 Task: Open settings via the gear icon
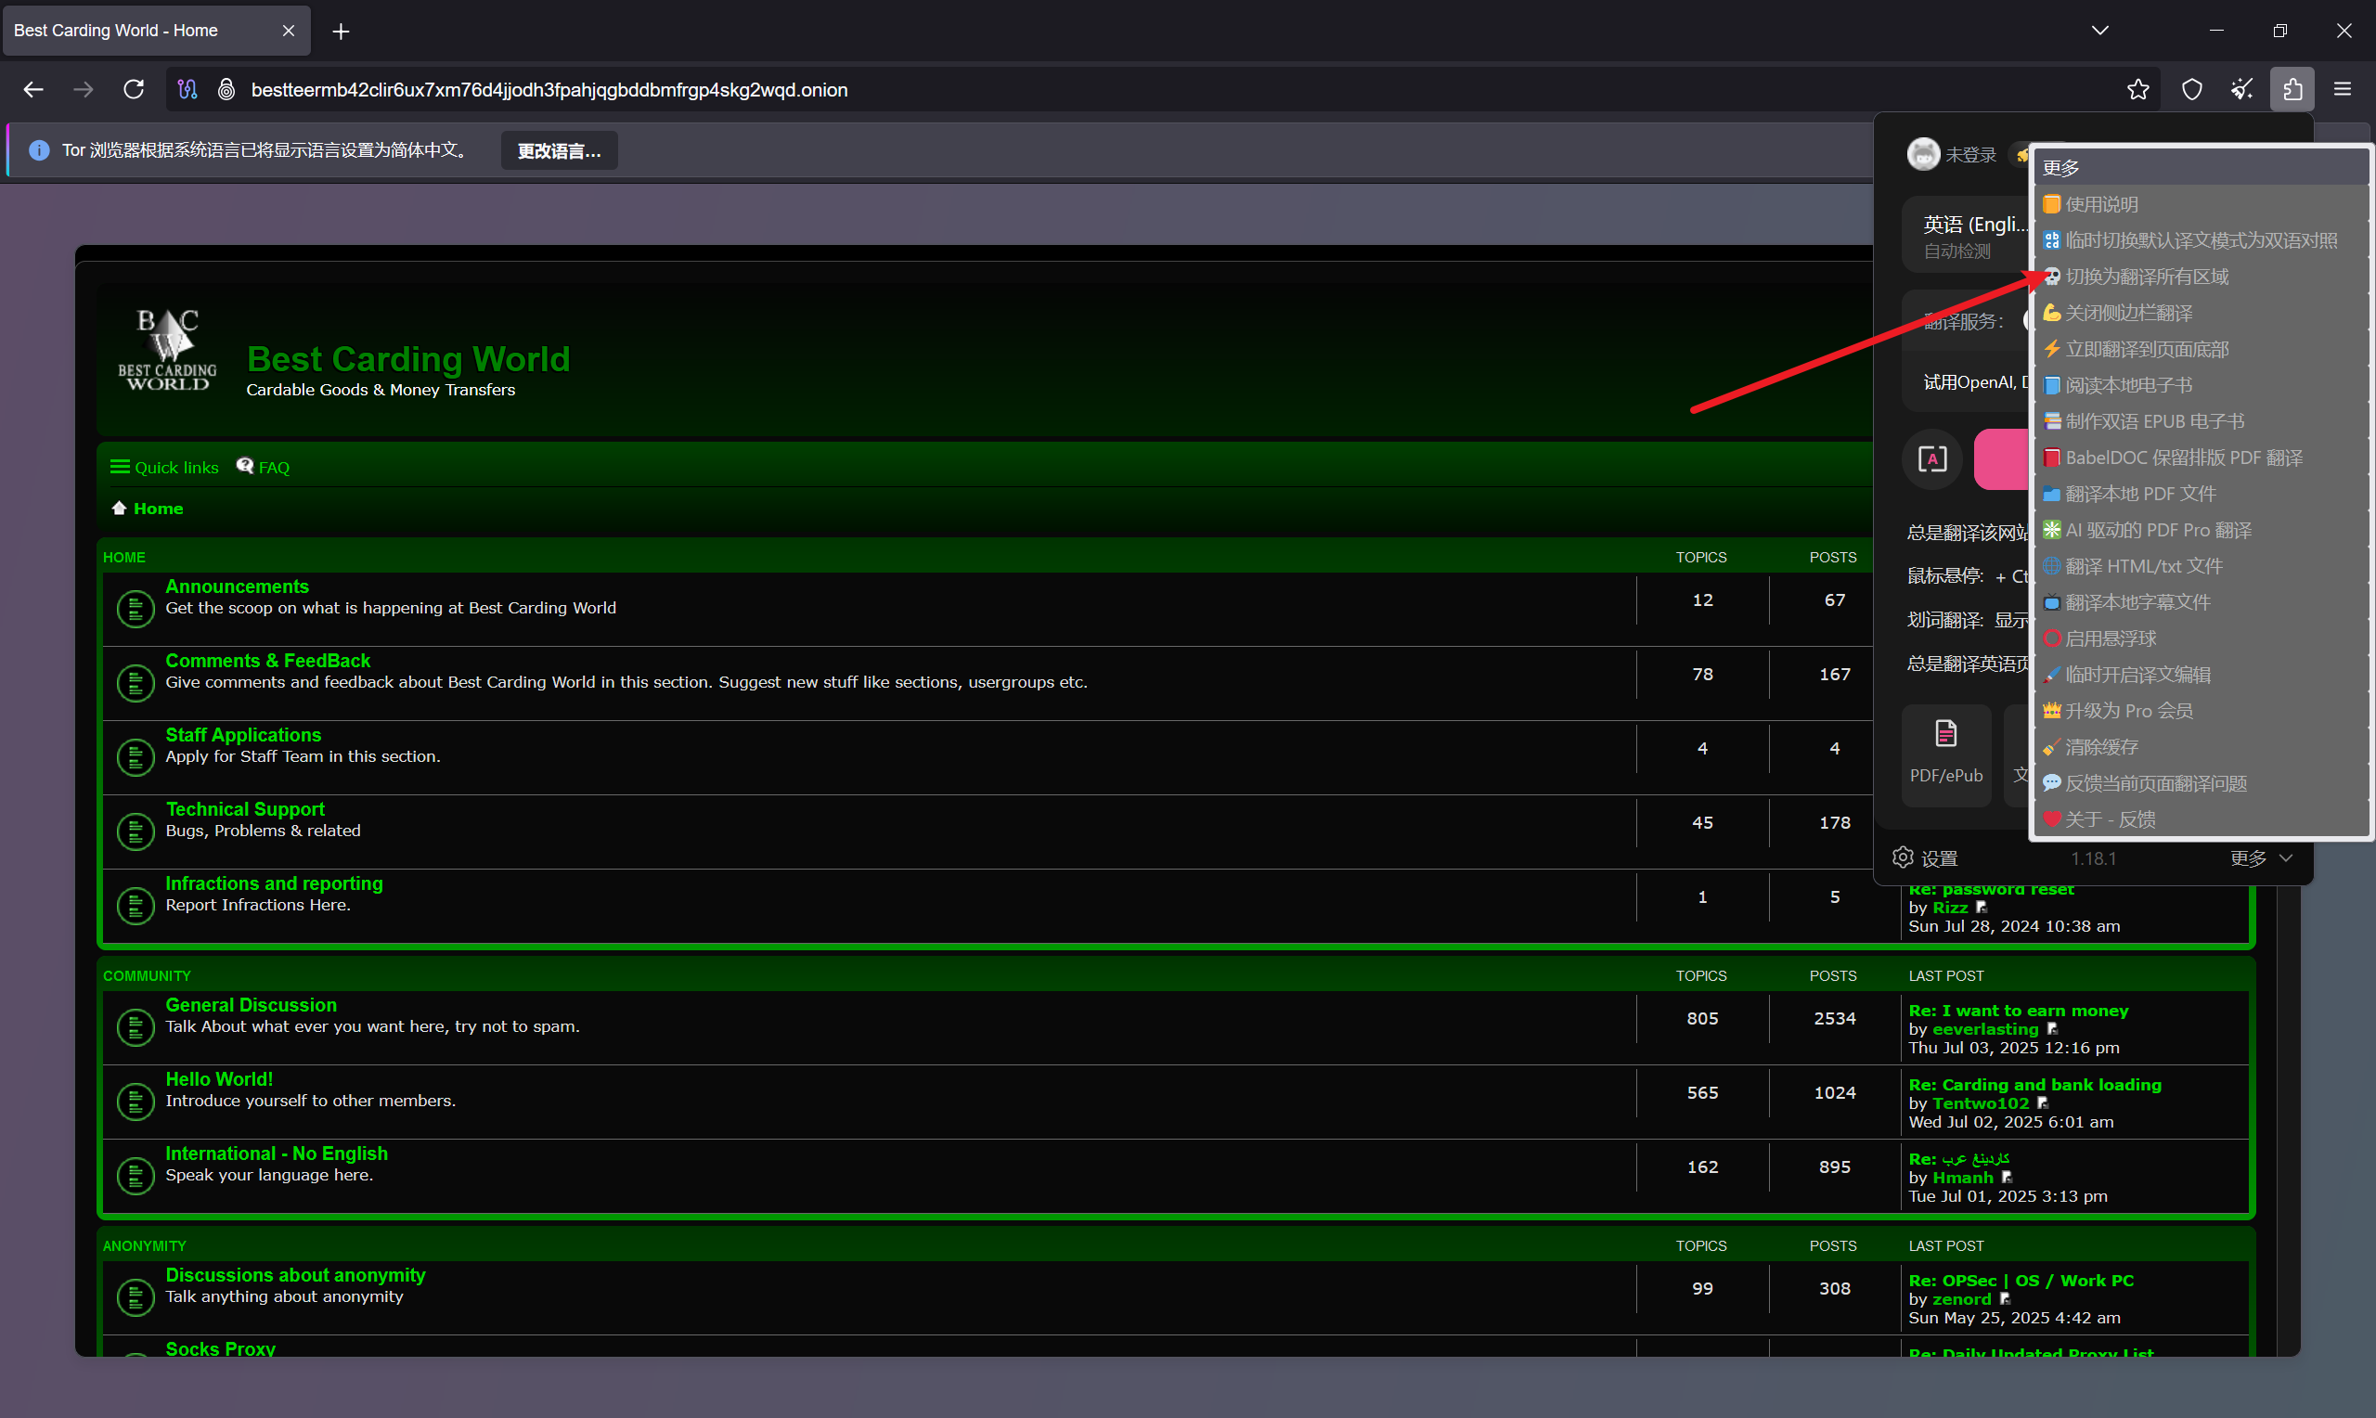[1903, 857]
